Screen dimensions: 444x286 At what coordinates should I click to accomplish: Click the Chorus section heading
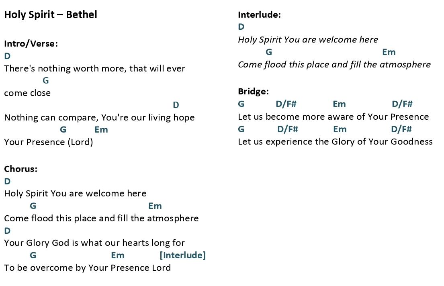20,169
